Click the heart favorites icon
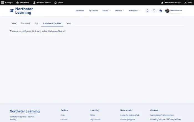The image size is (194, 122). [x=154, y=11]
